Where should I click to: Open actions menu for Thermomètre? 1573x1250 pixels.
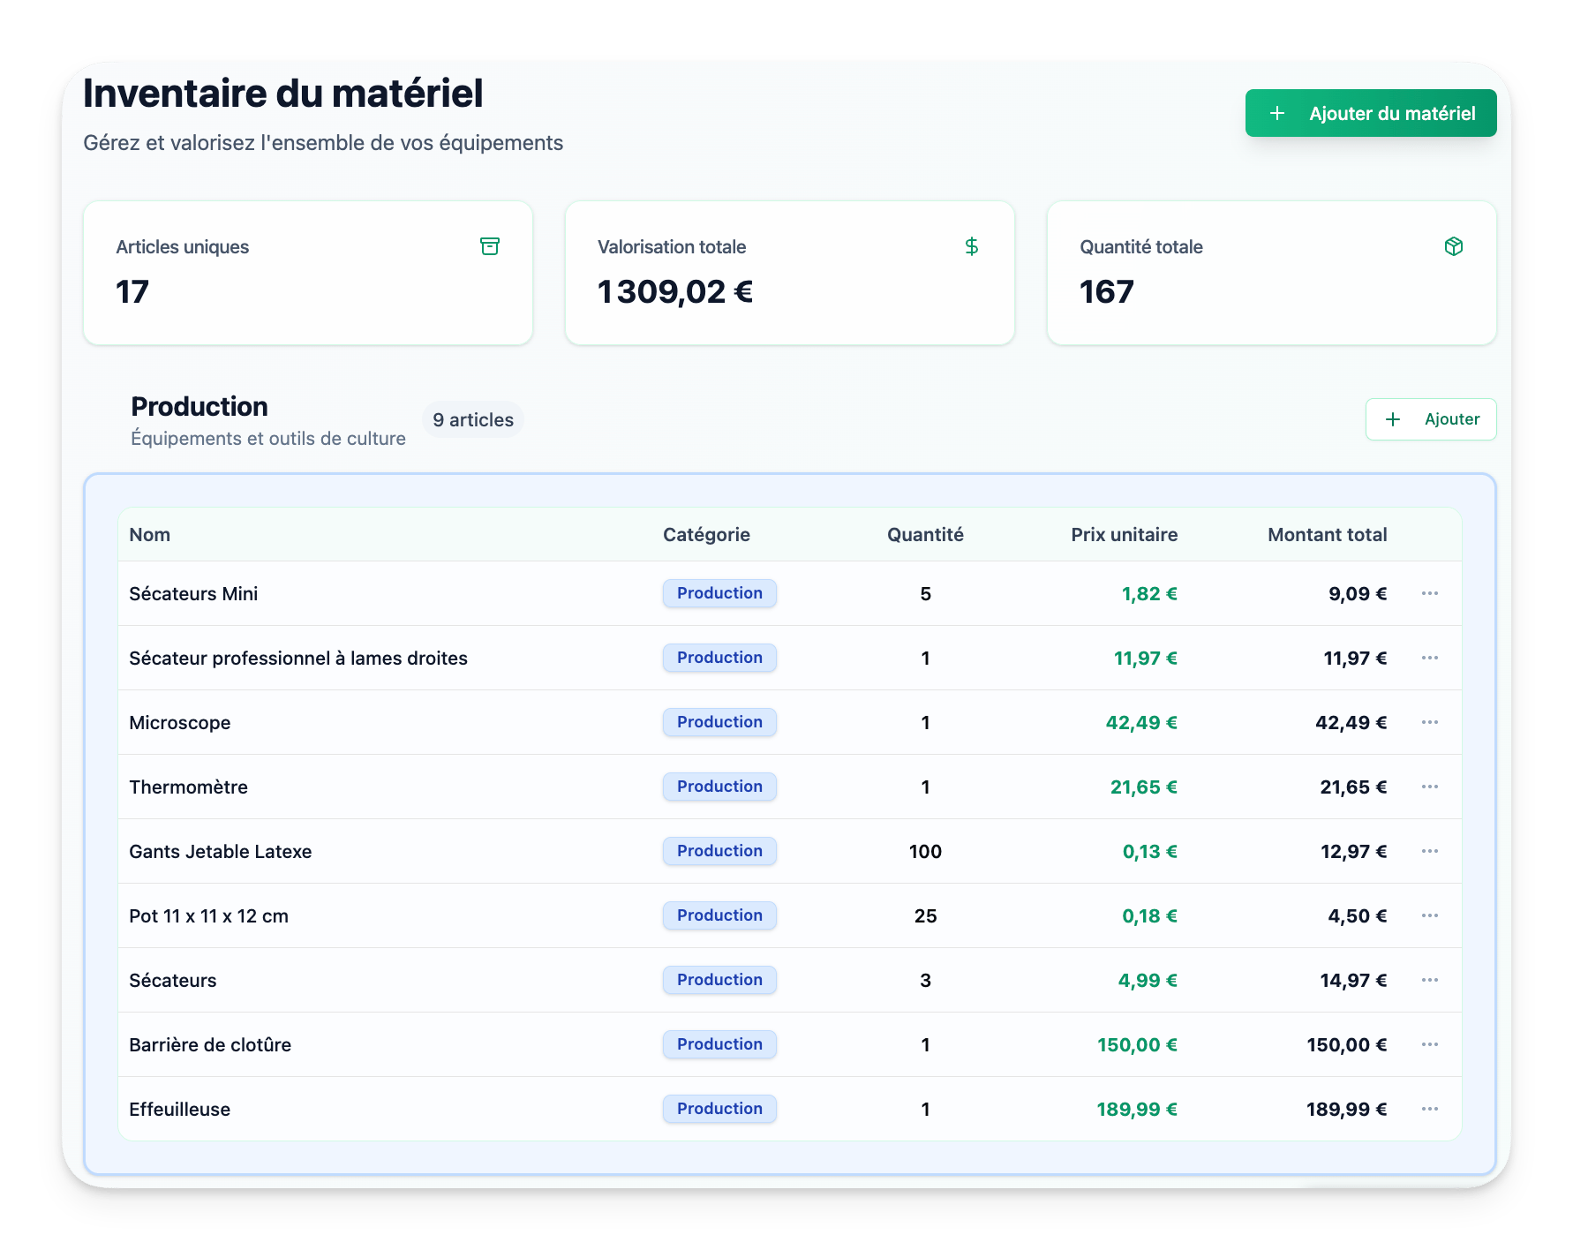[1429, 787]
